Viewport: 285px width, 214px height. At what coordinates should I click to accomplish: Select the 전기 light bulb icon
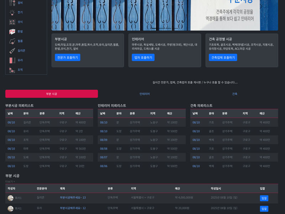tap(12, 12)
